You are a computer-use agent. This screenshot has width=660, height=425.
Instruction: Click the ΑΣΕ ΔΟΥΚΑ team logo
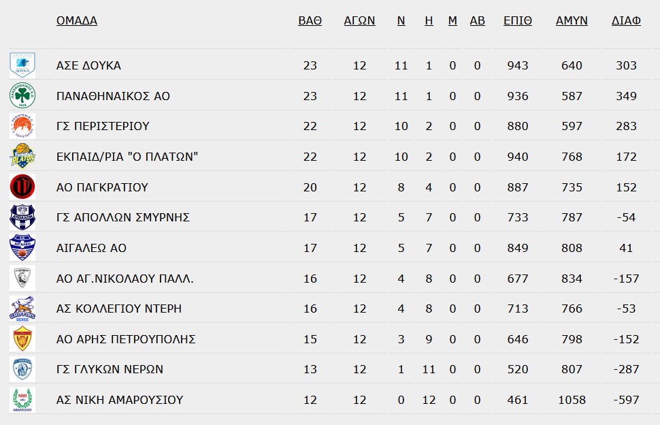coord(22,65)
